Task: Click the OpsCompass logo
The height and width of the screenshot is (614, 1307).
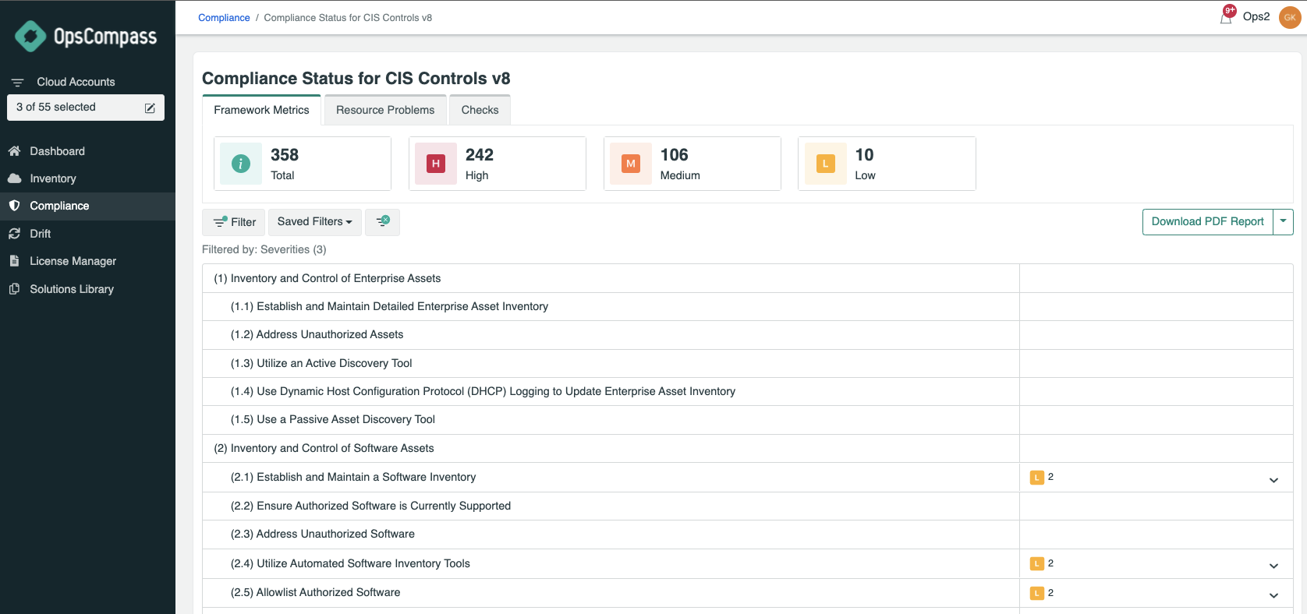Action: pyautogui.click(x=86, y=36)
